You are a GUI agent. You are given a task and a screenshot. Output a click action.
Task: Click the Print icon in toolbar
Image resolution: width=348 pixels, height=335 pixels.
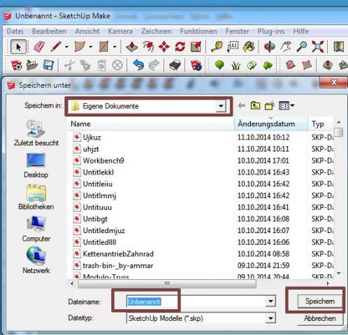click(x=175, y=65)
